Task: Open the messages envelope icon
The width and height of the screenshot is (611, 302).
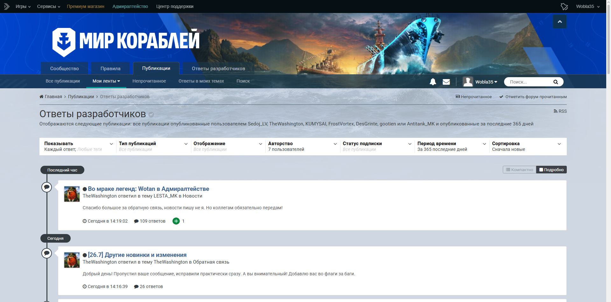Action: [446, 82]
